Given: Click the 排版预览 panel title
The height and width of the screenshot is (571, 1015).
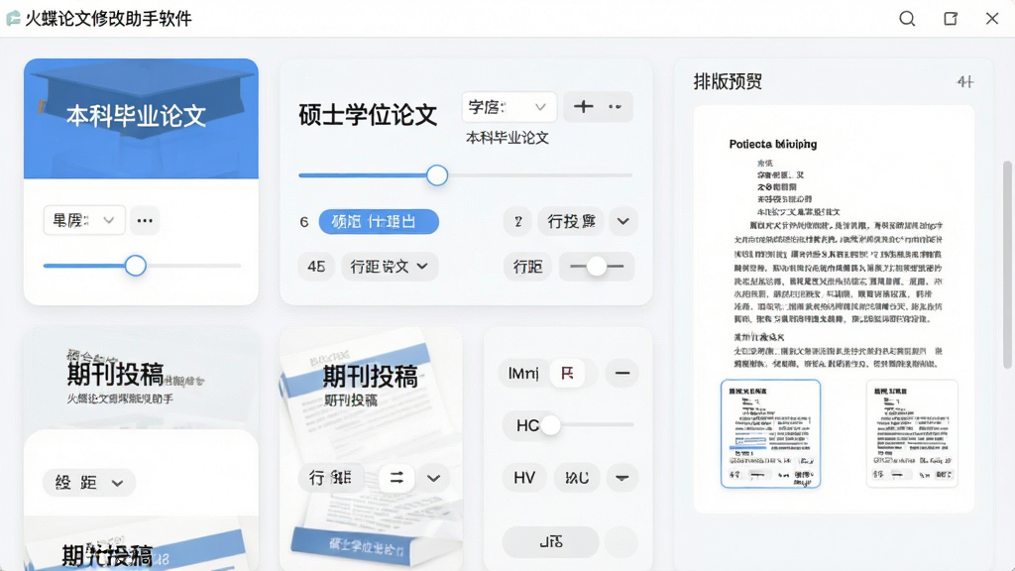Looking at the screenshot, I should (x=728, y=81).
